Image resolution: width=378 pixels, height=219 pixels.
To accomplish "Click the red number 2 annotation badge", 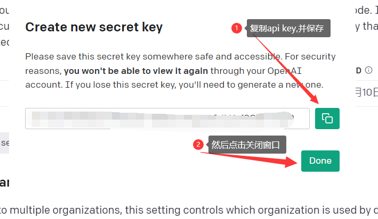I will point(198,145).
